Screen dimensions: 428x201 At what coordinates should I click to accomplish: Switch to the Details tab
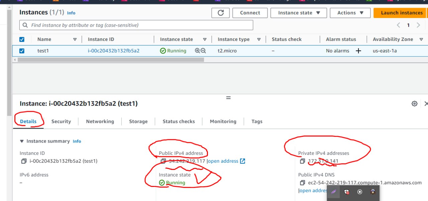[28, 122]
